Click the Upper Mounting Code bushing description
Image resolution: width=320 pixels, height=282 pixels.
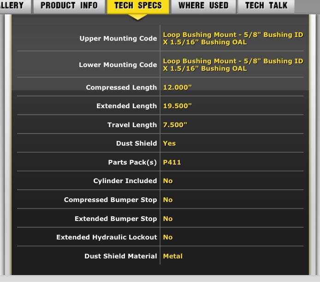pyautogui.click(x=233, y=38)
